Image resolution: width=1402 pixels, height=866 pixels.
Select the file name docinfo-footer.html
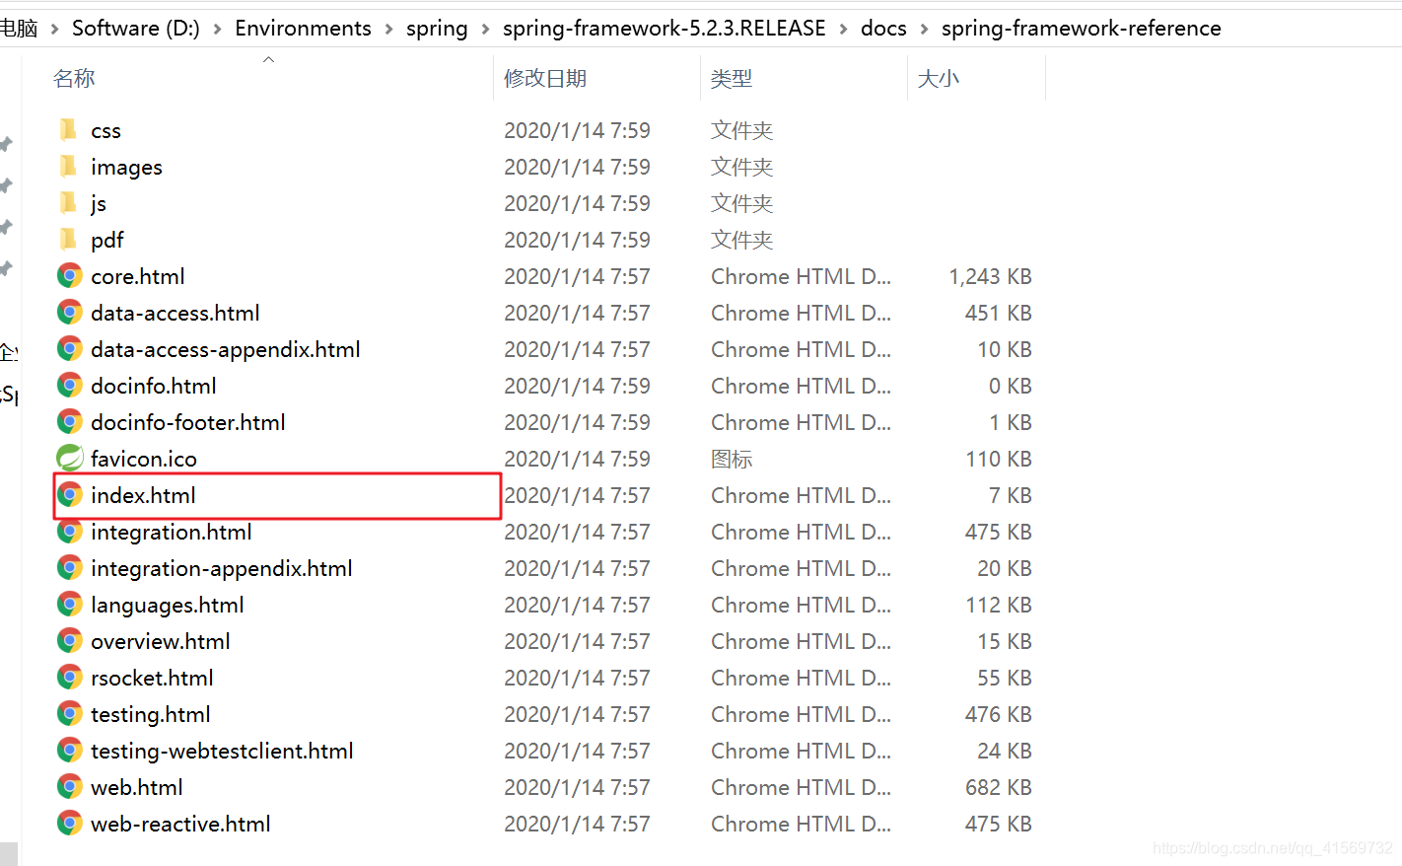(188, 422)
